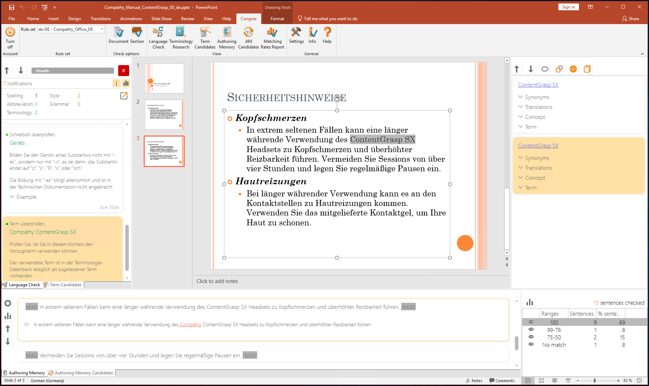Viewport: 649px width, 386px height.
Task: Toggle eye icon for No match row
Action: pyautogui.click(x=531, y=344)
